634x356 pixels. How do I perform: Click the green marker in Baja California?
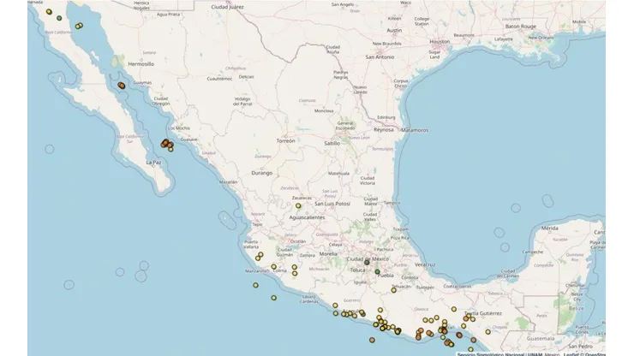click(59, 18)
